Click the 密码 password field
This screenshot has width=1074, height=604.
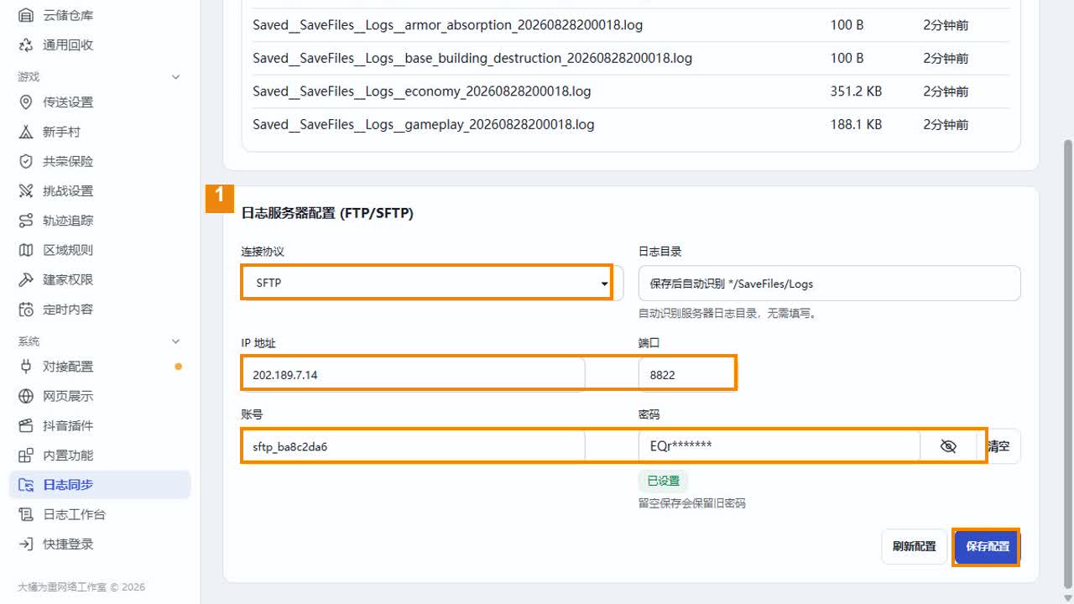pos(779,446)
